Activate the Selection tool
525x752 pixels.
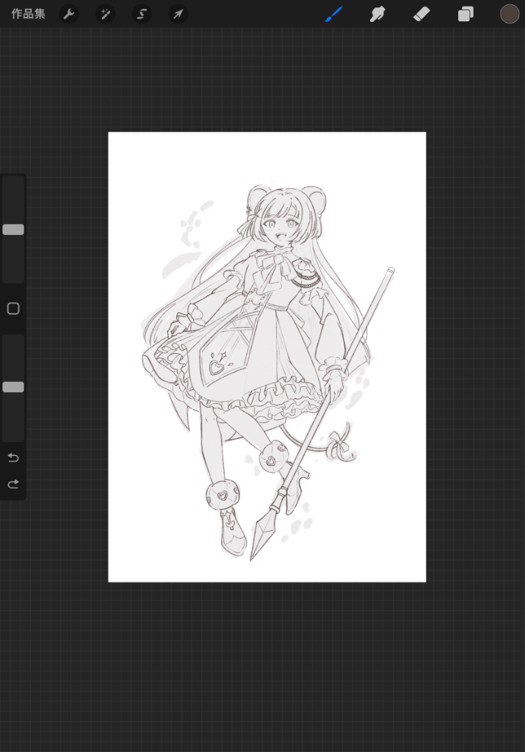coord(142,14)
